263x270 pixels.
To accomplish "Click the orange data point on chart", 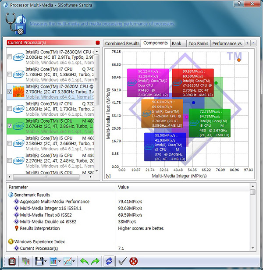I will 239,60.
